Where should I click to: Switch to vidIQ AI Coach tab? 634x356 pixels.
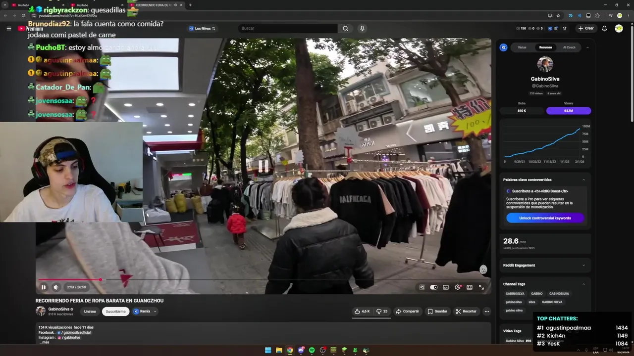tap(569, 47)
